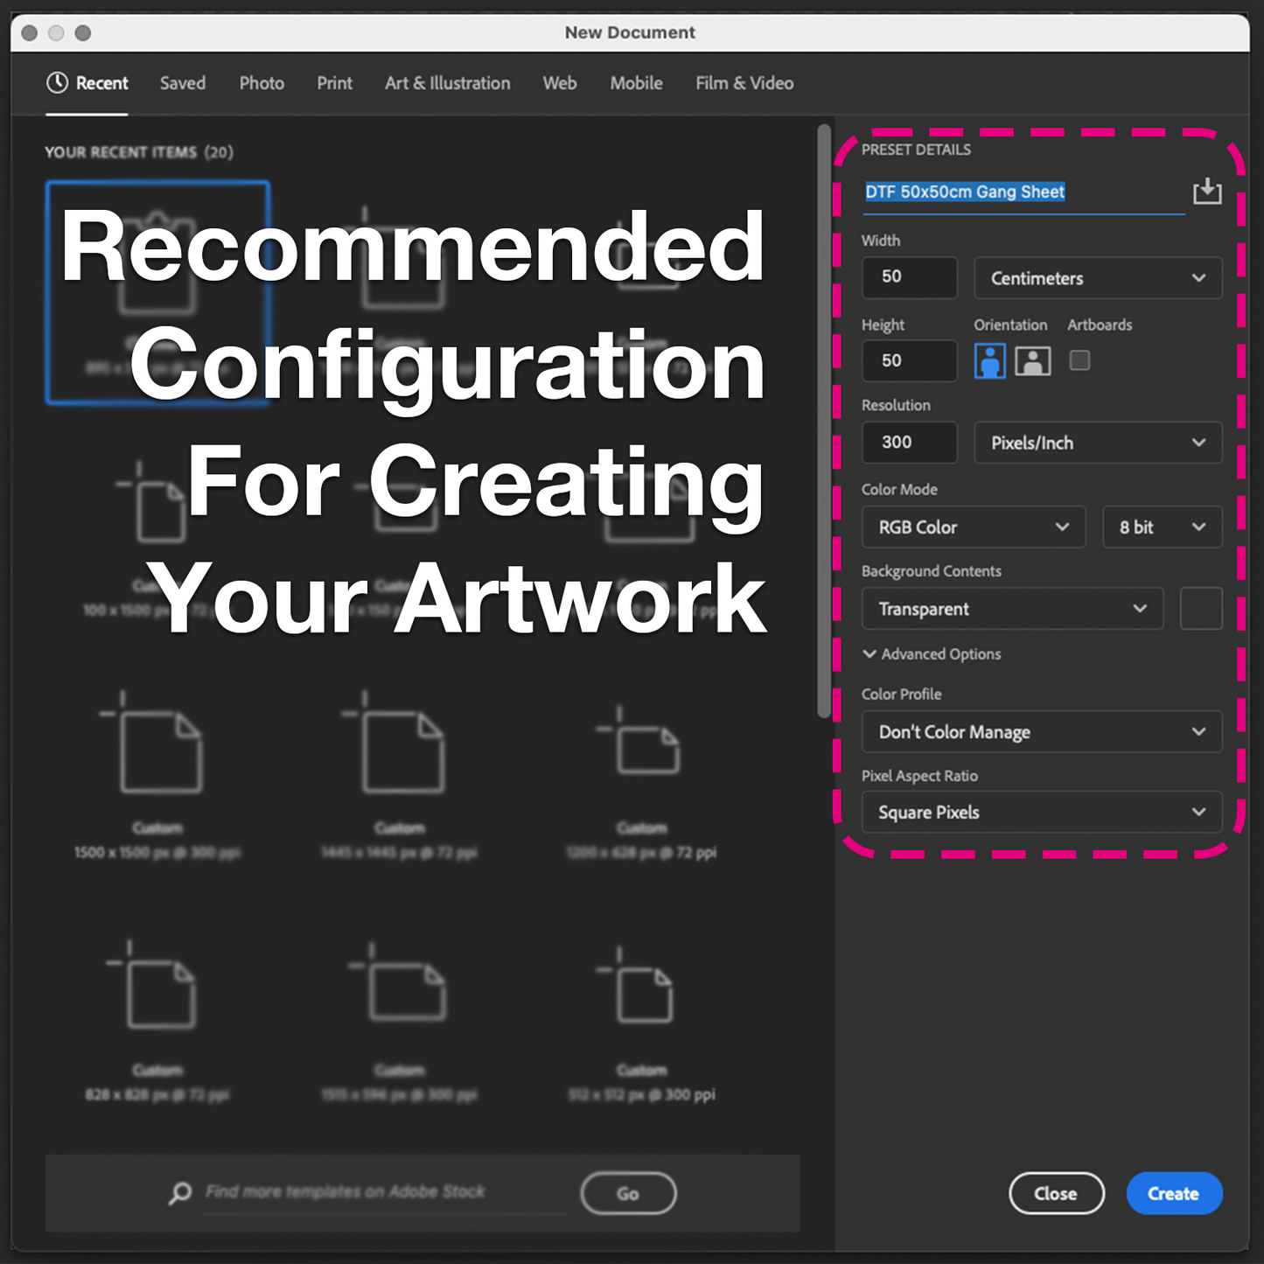Click the background color swatch
The image size is (1264, 1264).
point(1201,609)
